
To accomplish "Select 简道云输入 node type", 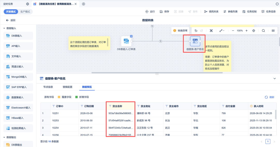I will click(18, 67).
